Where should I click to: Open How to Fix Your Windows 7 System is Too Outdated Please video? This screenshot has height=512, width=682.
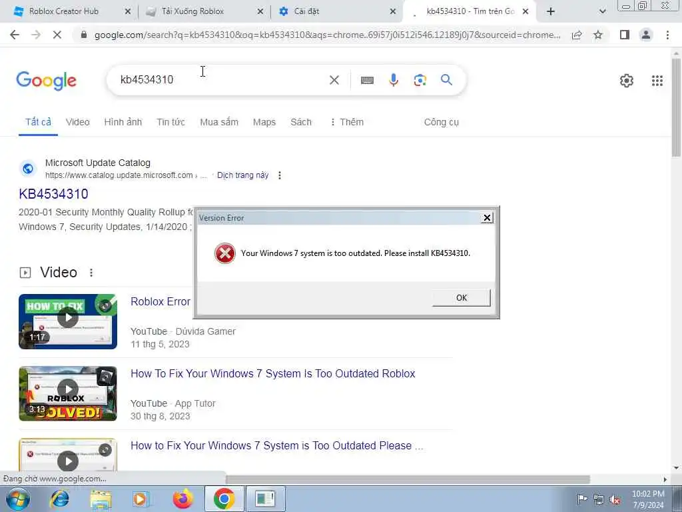pos(276,446)
